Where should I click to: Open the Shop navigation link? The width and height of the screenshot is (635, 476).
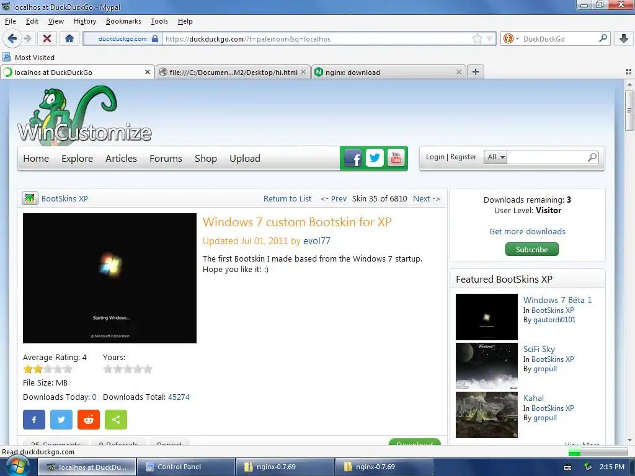pos(206,158)
